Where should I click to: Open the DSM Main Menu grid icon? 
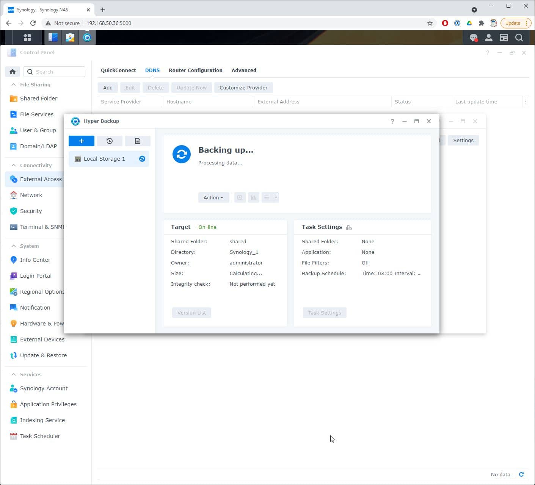pos(27,38)
